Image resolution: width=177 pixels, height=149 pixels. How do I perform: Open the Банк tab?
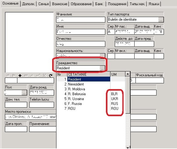click(99, 4)
